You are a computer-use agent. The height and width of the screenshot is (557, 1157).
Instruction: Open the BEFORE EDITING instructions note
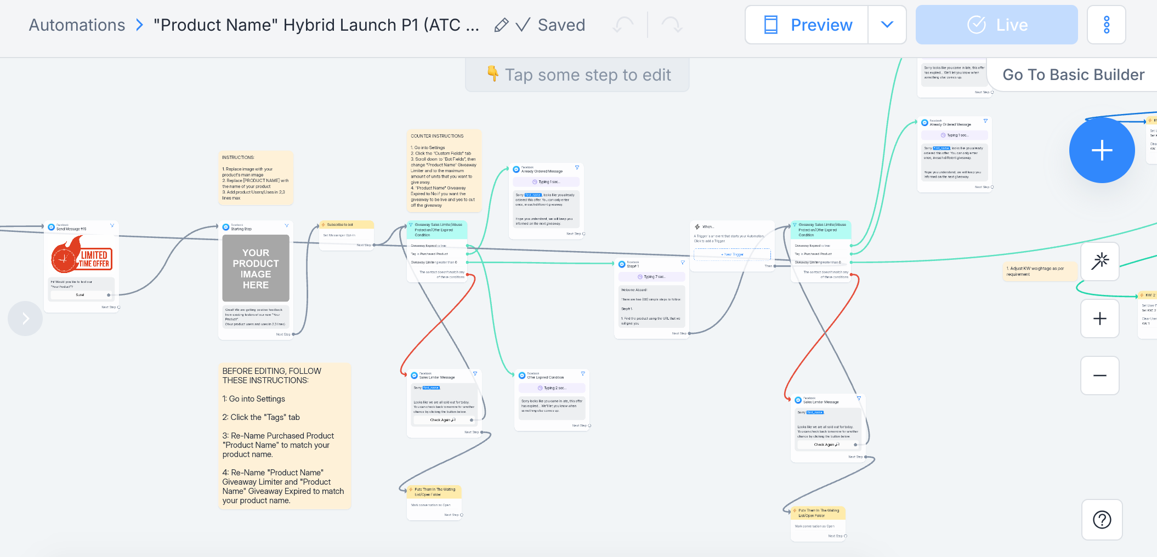[284, 436]
